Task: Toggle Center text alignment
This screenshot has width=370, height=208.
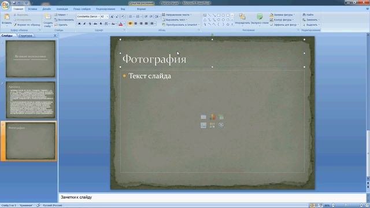Action: (136, 24)
